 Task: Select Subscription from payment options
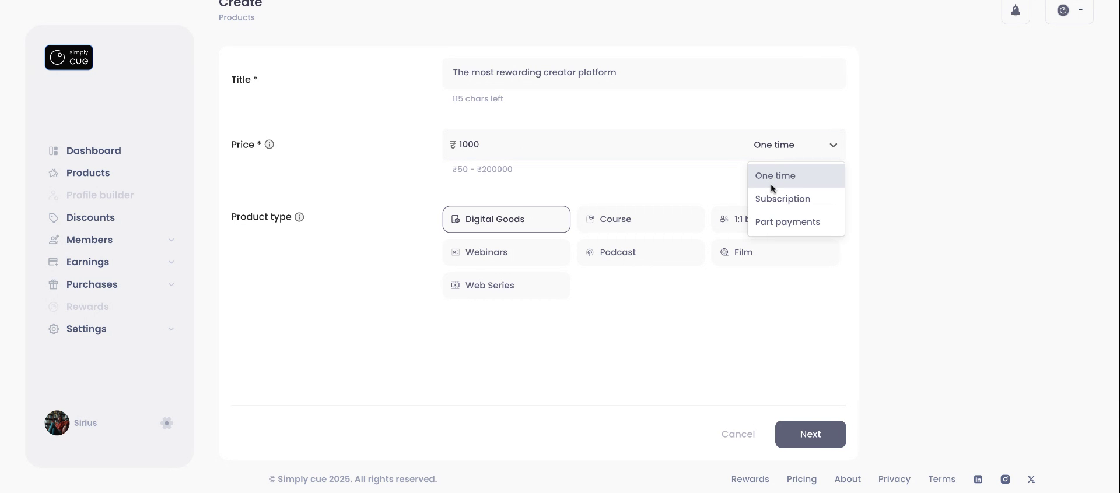coord(783,199)
